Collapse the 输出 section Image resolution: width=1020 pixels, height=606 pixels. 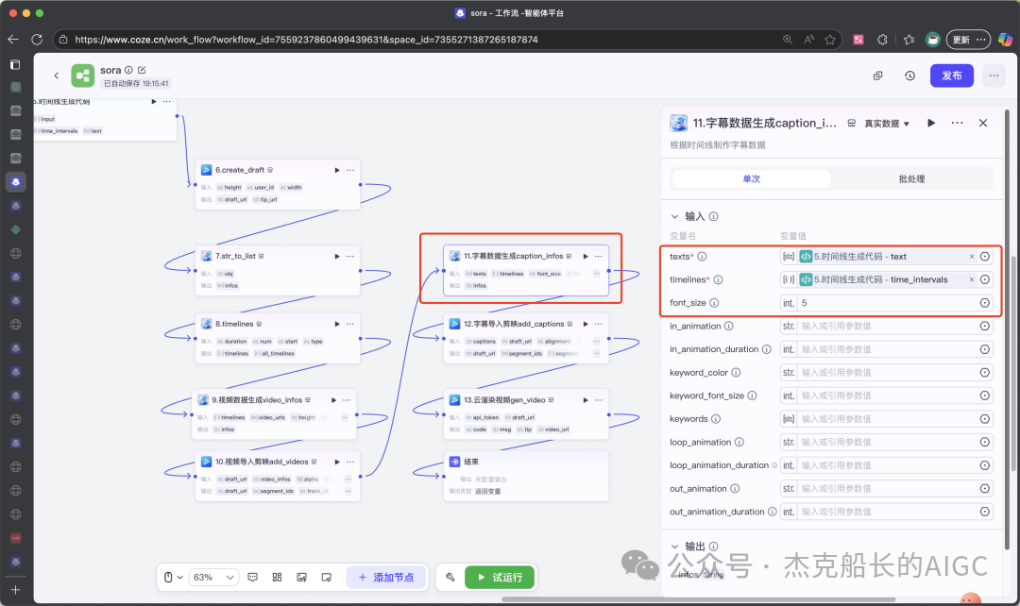(674, 547)
